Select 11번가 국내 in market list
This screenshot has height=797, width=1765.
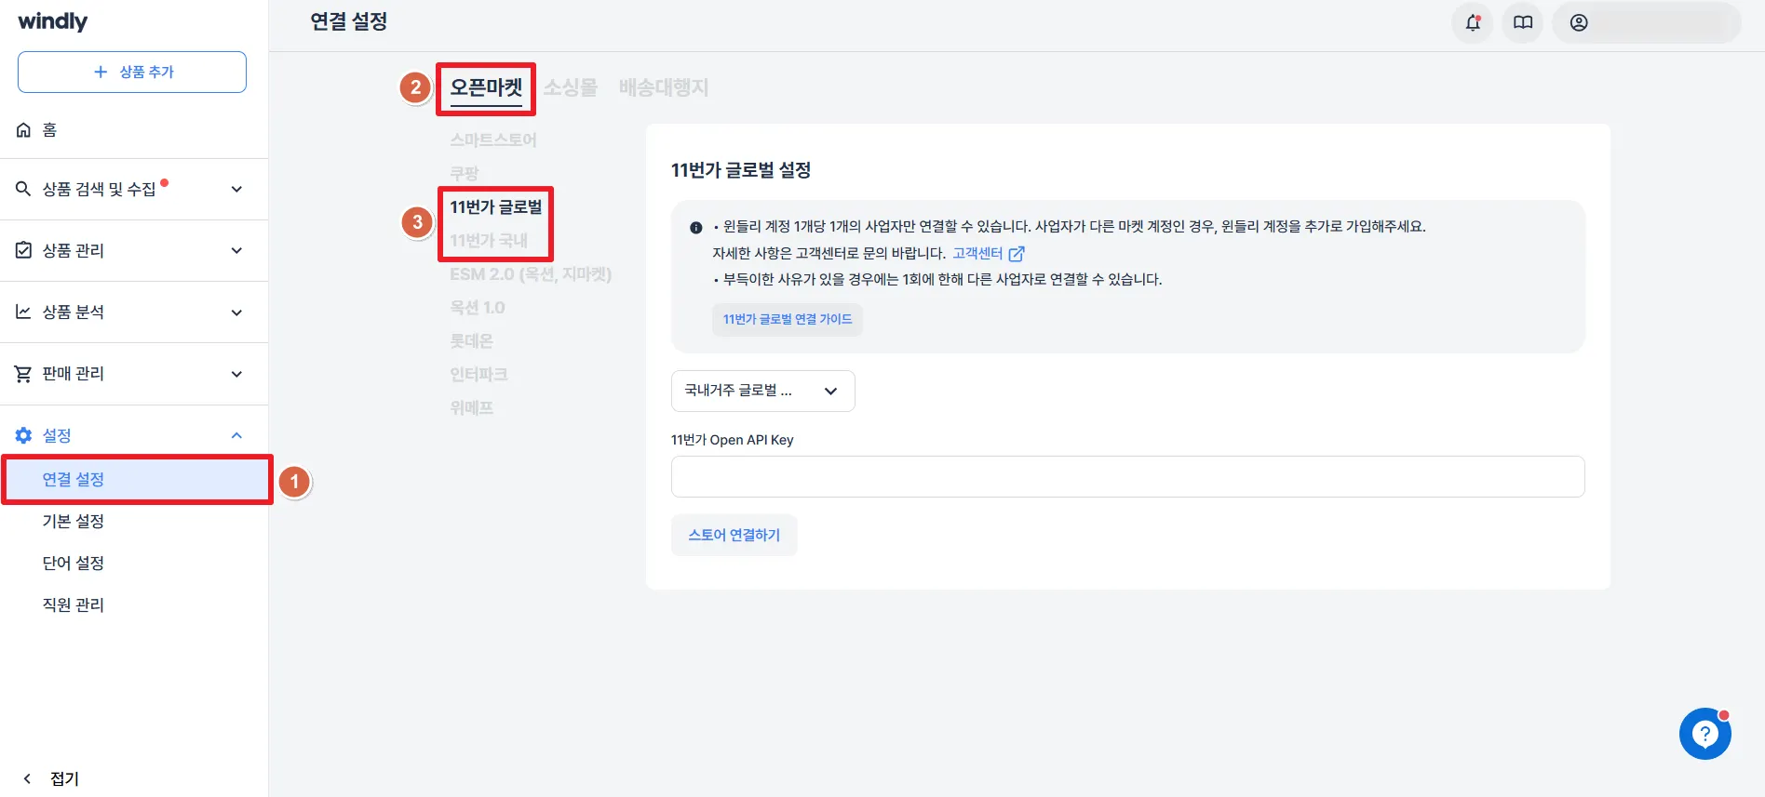489,240
